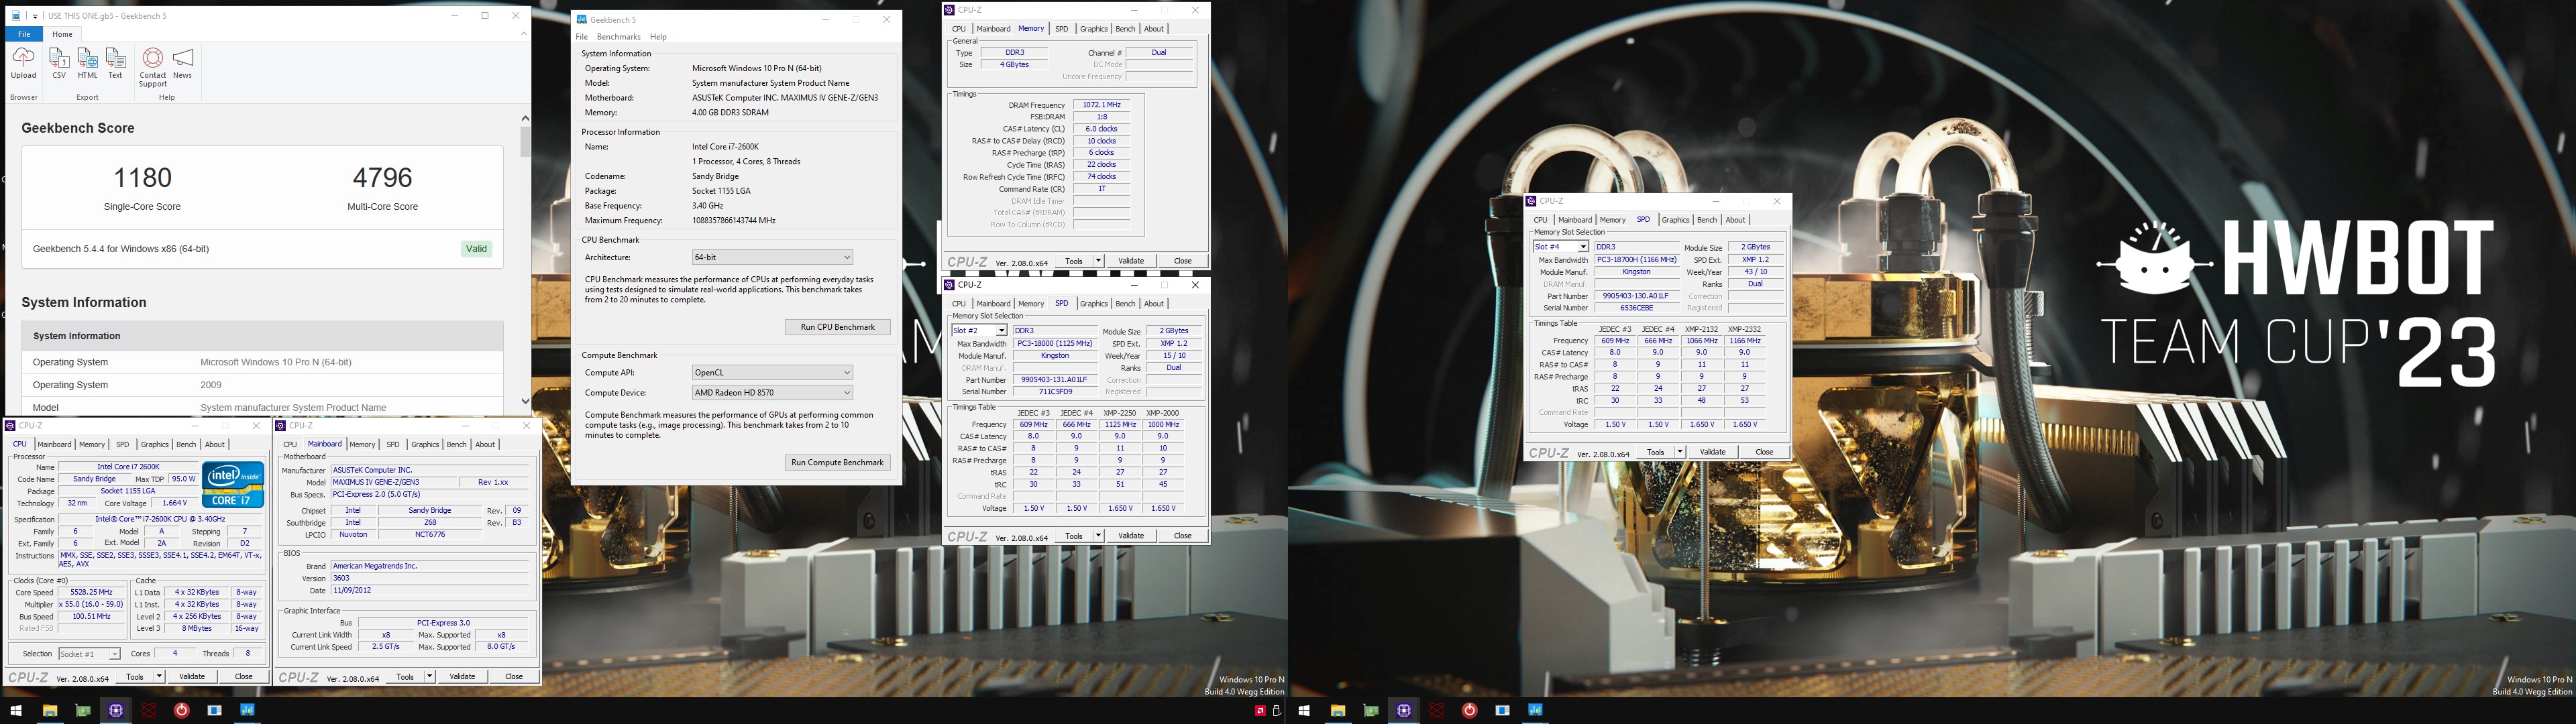Click Close button in CPU-Z Slot #2 window
This screenshot has width=2576, height=724.
click(x=1183, y=536)
